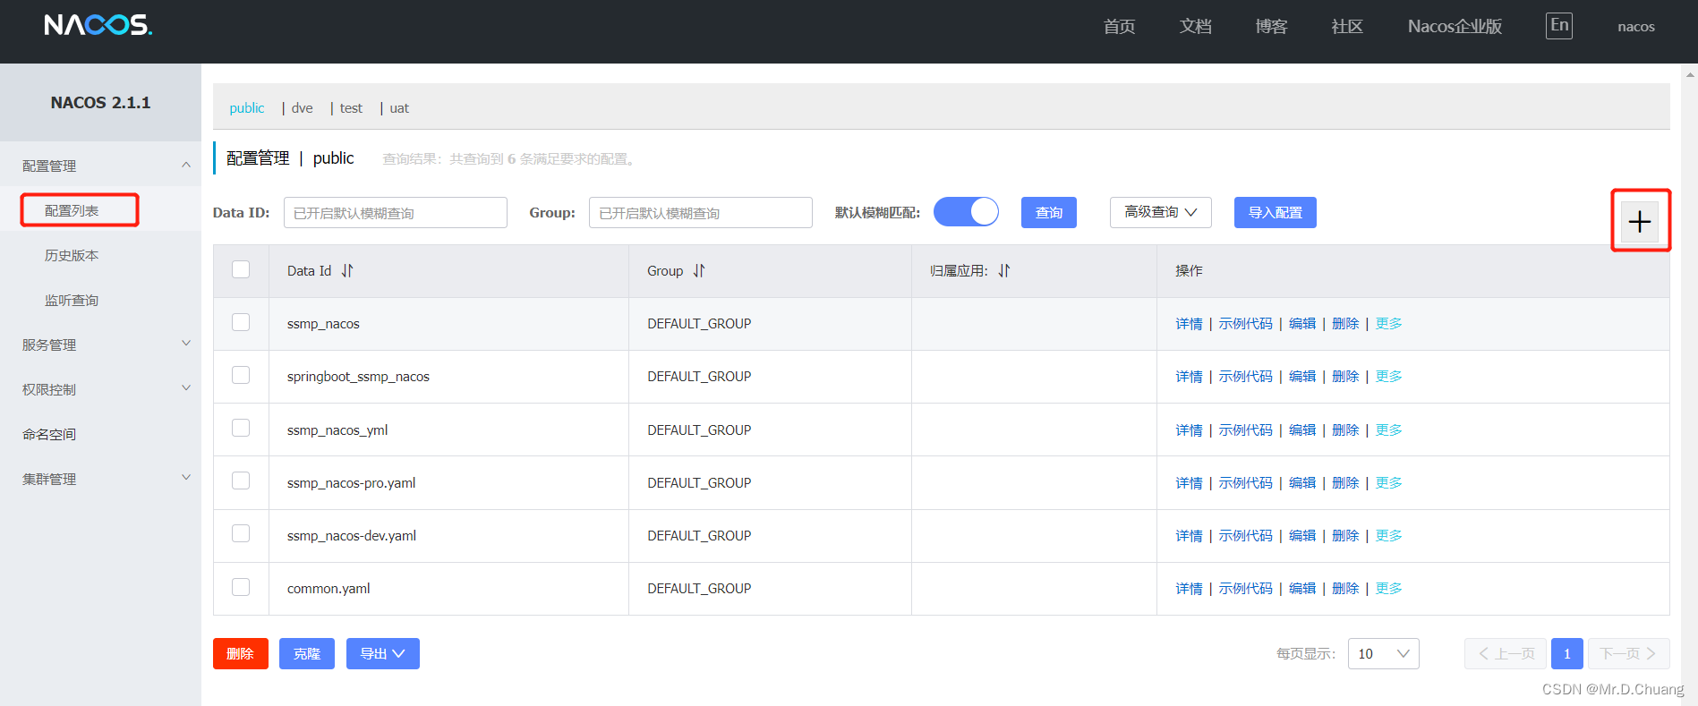Sort the table by 归属应用 column

tap(1004, 270)
